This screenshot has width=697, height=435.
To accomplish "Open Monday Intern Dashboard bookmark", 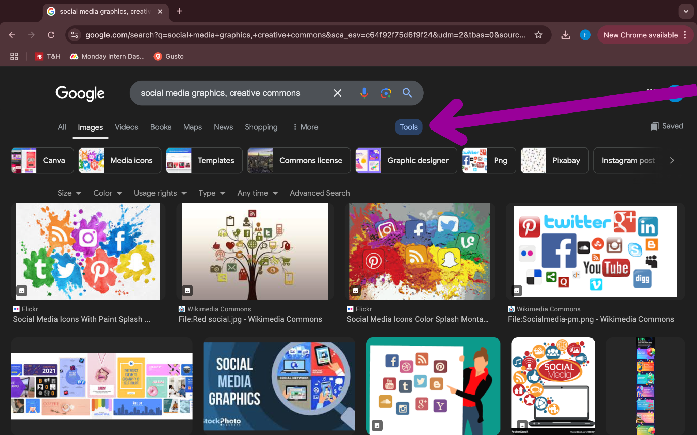I will (x=107, y=56).
